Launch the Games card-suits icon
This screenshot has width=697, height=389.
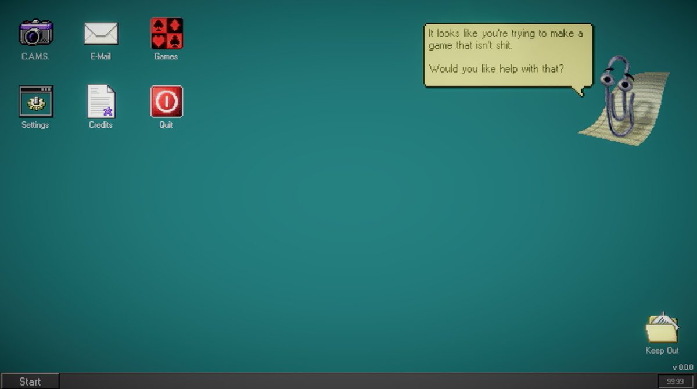(167, 33)
